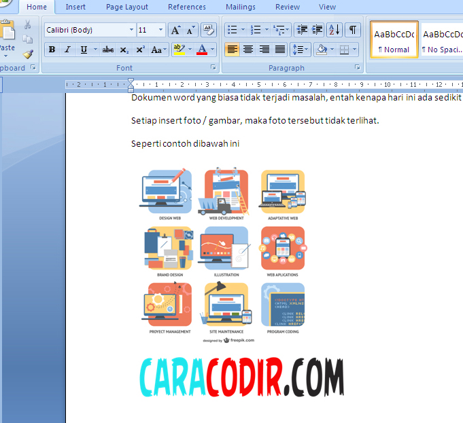Select the web icons image in document
Image resolution: width=463 pixels, height=423 pixels.
[224, 255]
